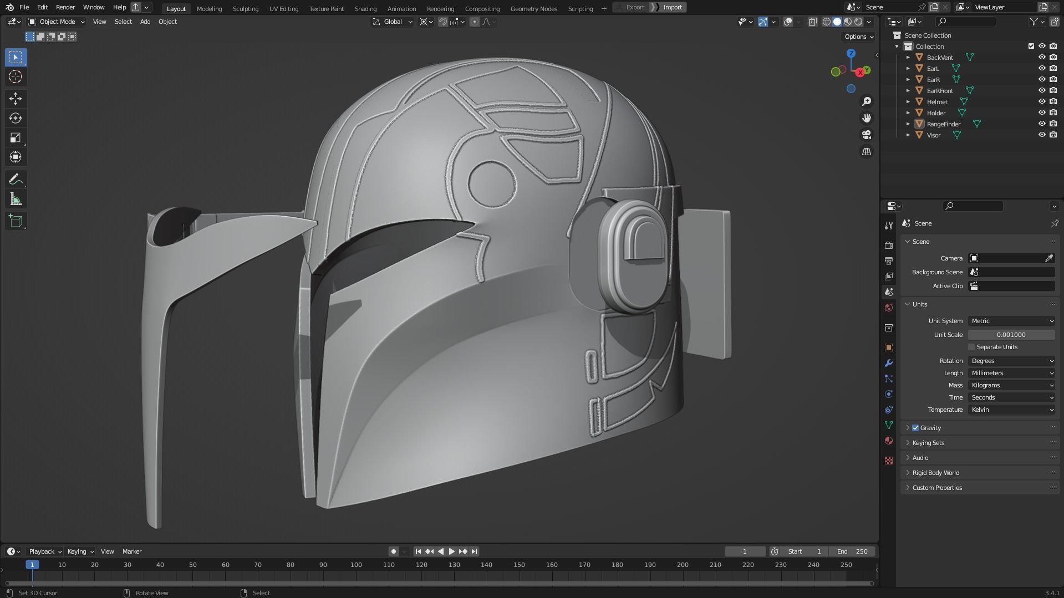
Task: Click the current frame number field
Action: pos(745,551)
